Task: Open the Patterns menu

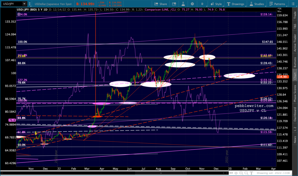Action: tap(277, 4)
